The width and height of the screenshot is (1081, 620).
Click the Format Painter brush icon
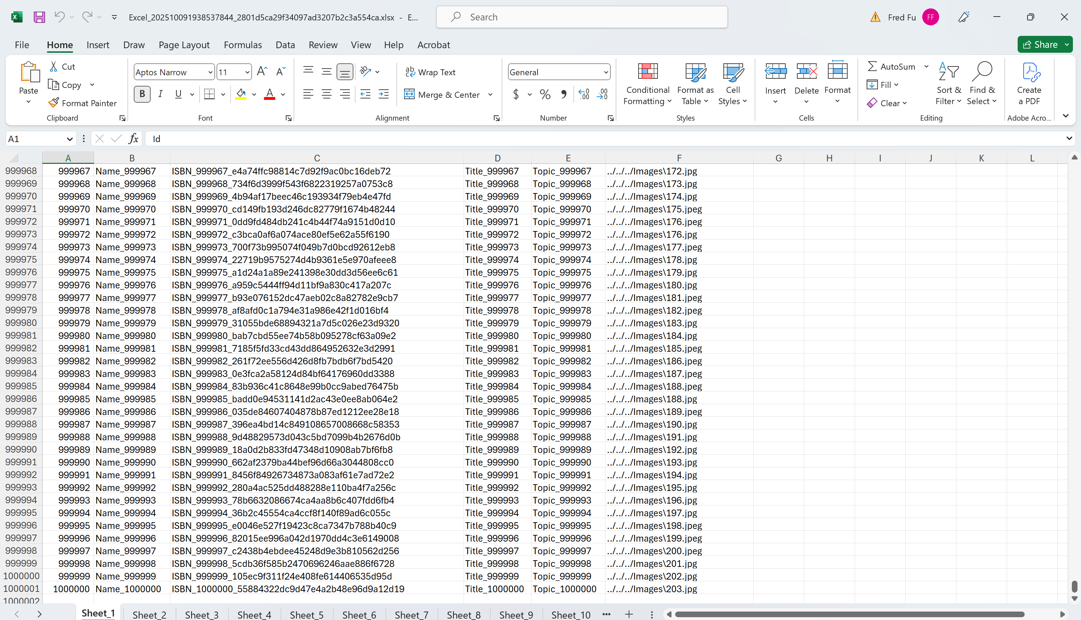pos(54,103)
